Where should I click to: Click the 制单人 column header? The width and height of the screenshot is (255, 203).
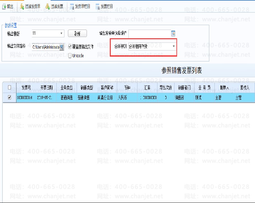(x=225, y=88)
